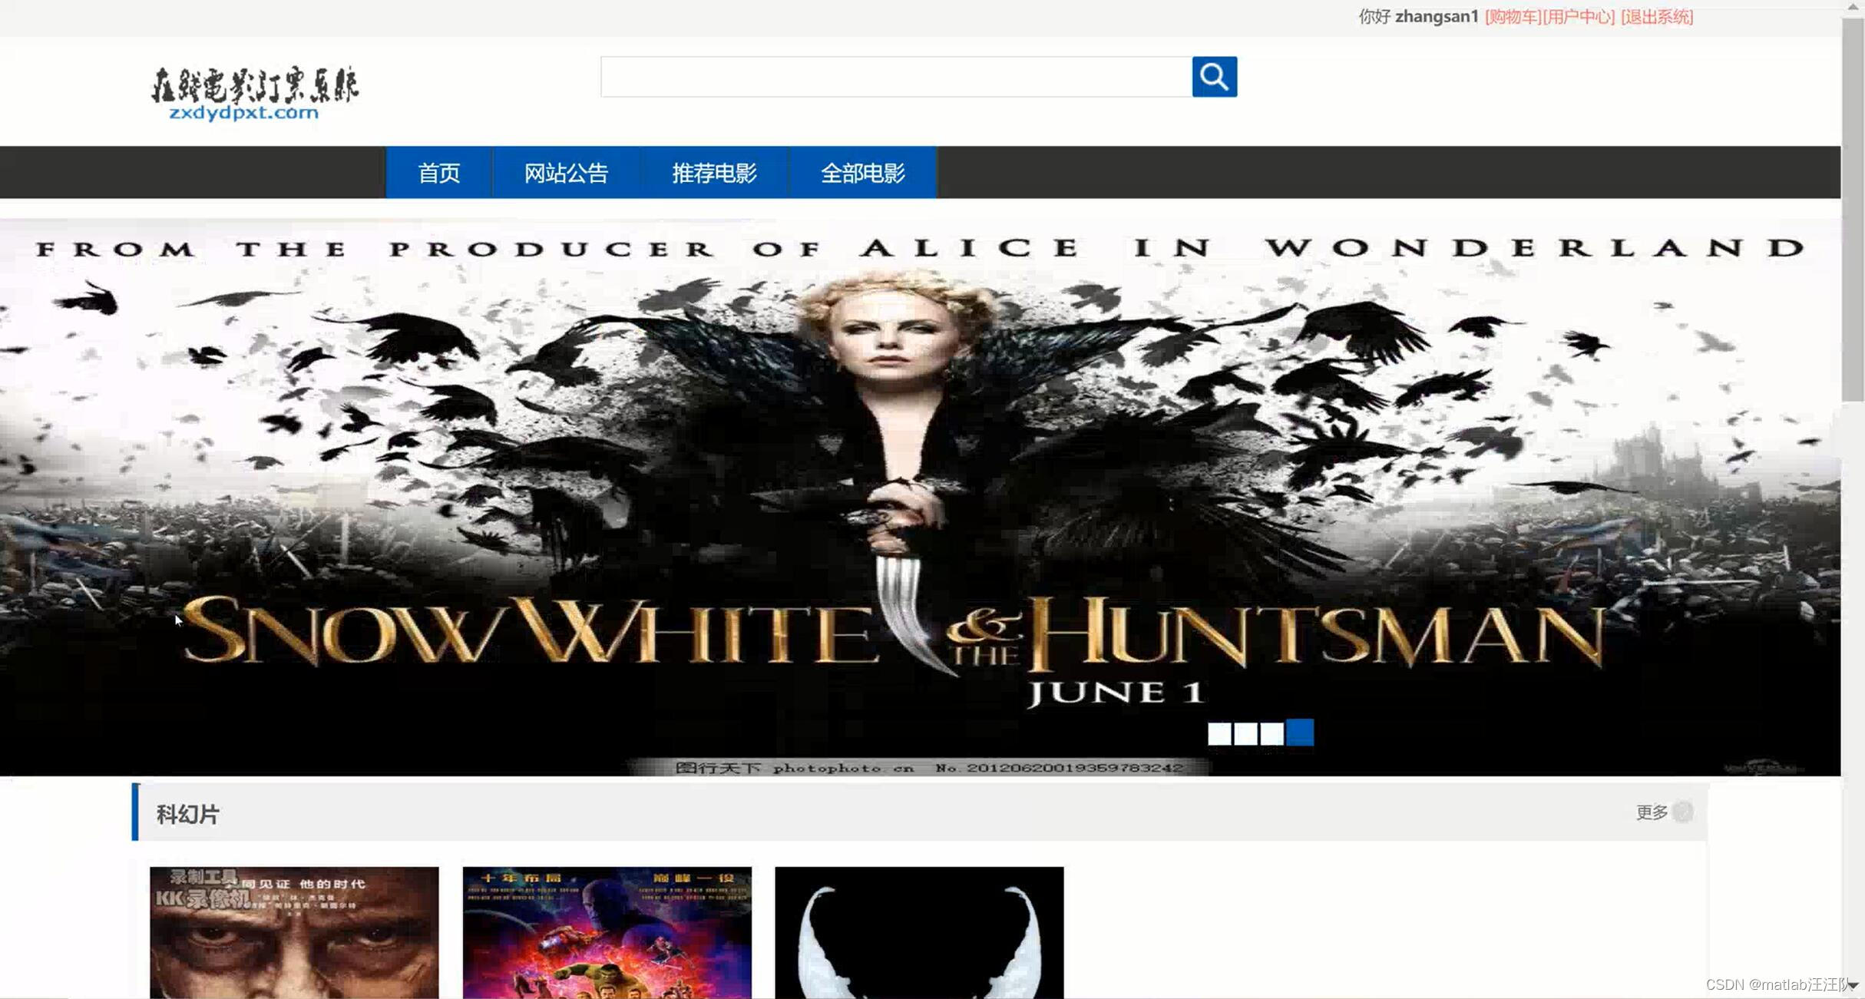Click the round arrow icon beside 更多
The height and width of the screenshot is (999, 1865).
pyautogui.click(x=1683, y=812)
